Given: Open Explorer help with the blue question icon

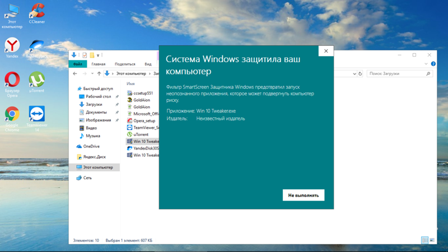Looking at the screenshot, I should [x=433, y=64].
